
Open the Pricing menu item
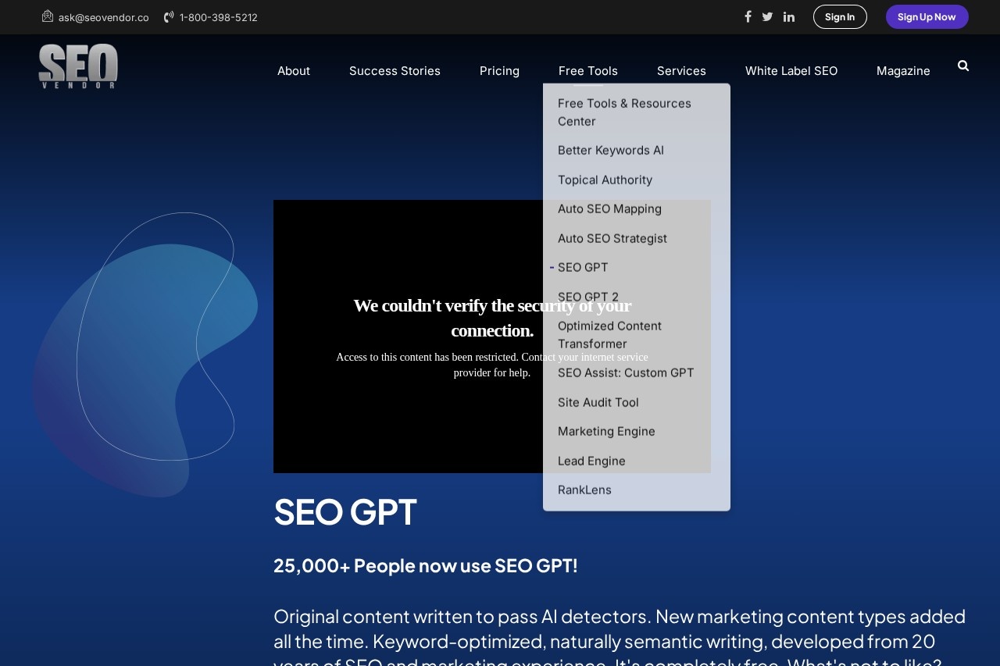pos(499,71)
